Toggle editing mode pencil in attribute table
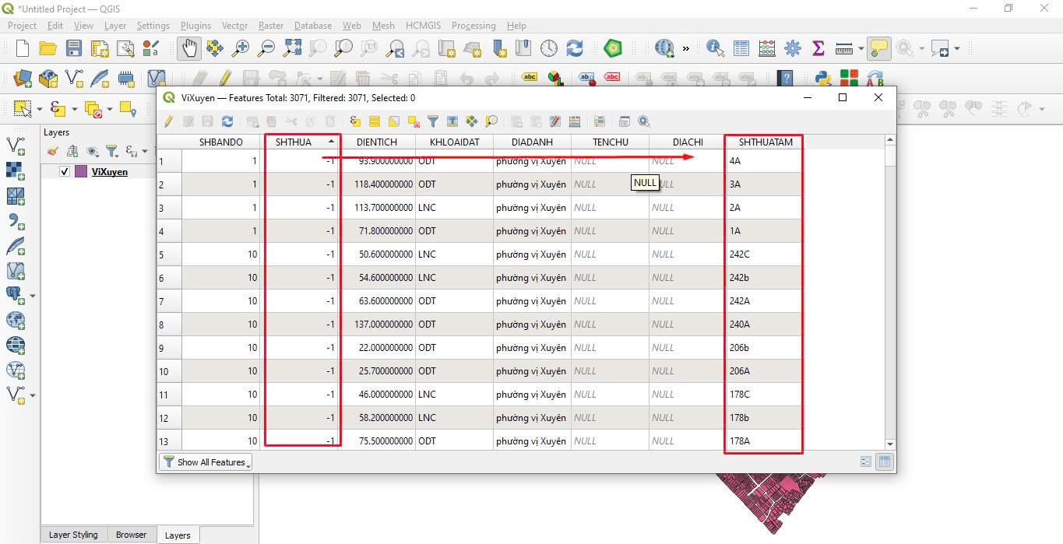This screenshot has width=1063, height=544. [x=168, y=121]
